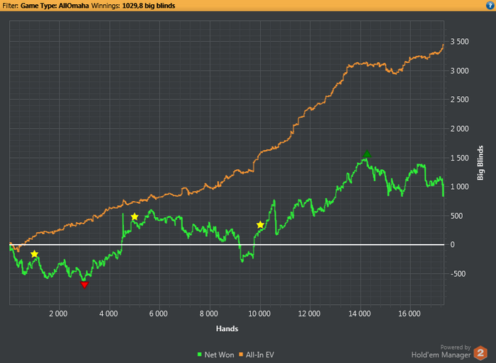496x363 pixels.
Task: Click the 'Big Blinds' y-axis title
Action: [480, 163]
